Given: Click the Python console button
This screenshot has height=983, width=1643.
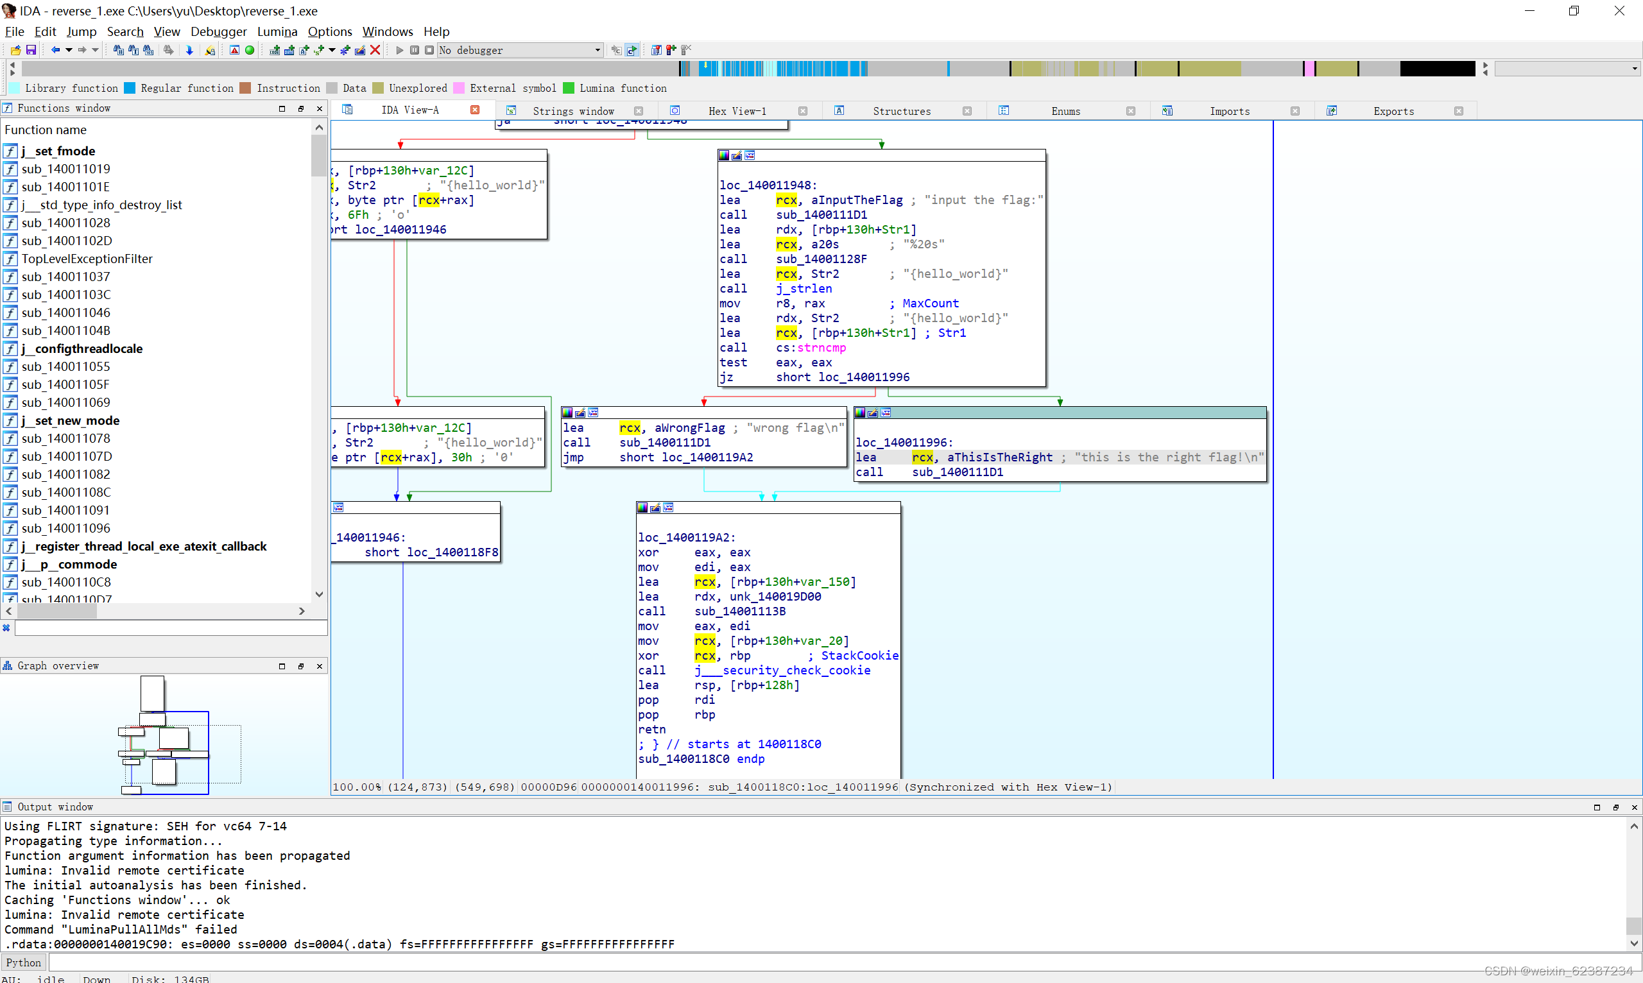Looking at the screenshot, I should (24, 962).
